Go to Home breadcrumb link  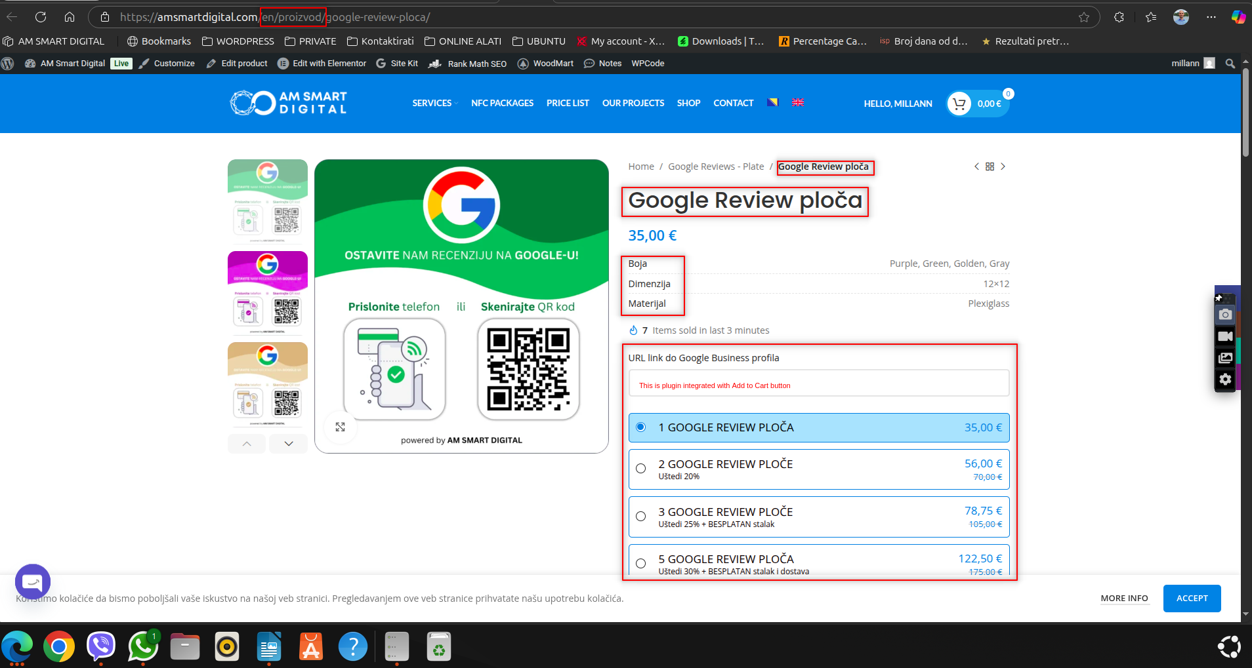641,167
